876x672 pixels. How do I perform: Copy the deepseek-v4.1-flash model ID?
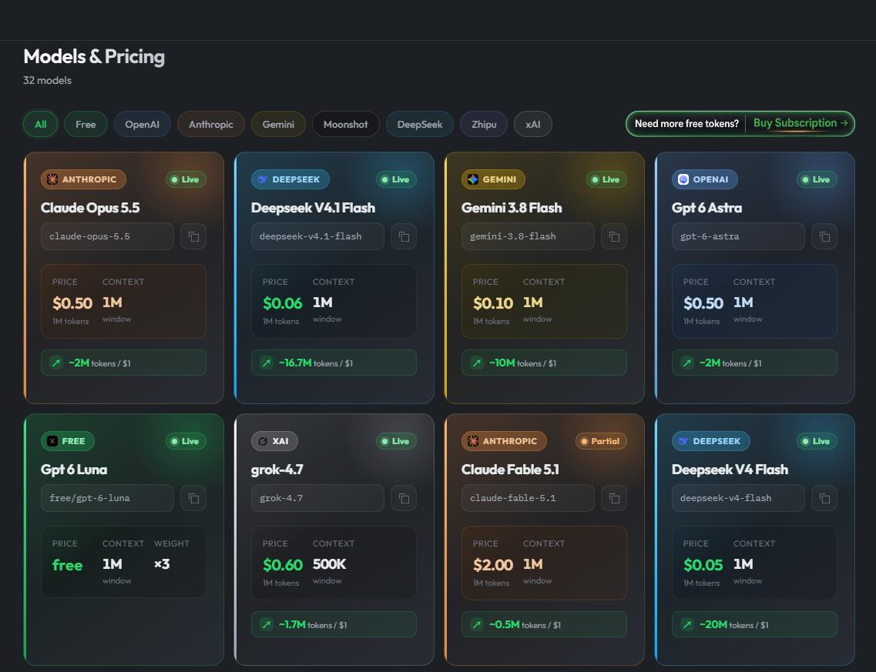click(404, 236)
